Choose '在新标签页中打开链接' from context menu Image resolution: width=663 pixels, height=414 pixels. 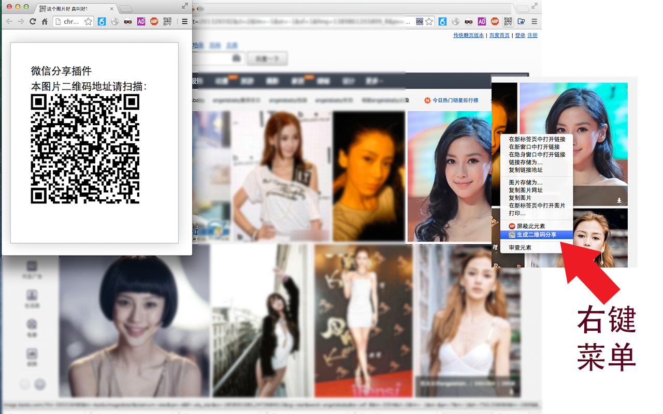pyautogui.click(x=537, y=139)
